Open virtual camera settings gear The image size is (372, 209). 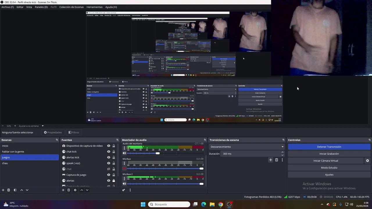point(367,161)
